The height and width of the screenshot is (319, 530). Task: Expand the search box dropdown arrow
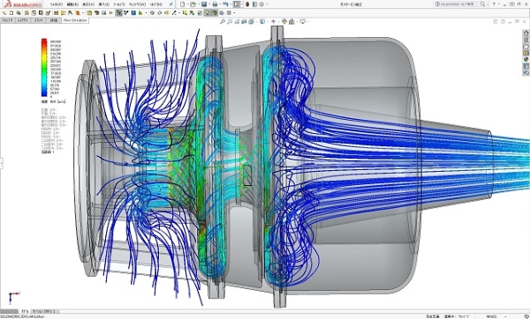pyautogui.click(x=487, y=4)
